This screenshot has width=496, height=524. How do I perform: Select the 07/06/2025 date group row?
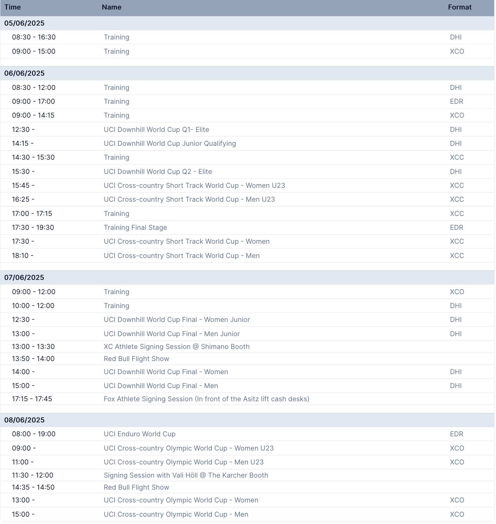coord(24,277)
